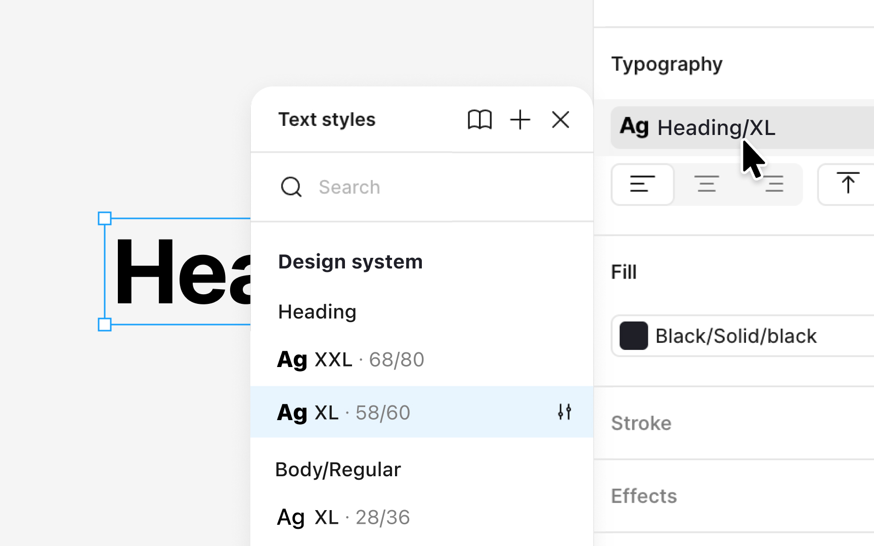Apply the Body/Regular XL 28/36 style
Viewport: 874px width, 546px height.
click(344, 518)
